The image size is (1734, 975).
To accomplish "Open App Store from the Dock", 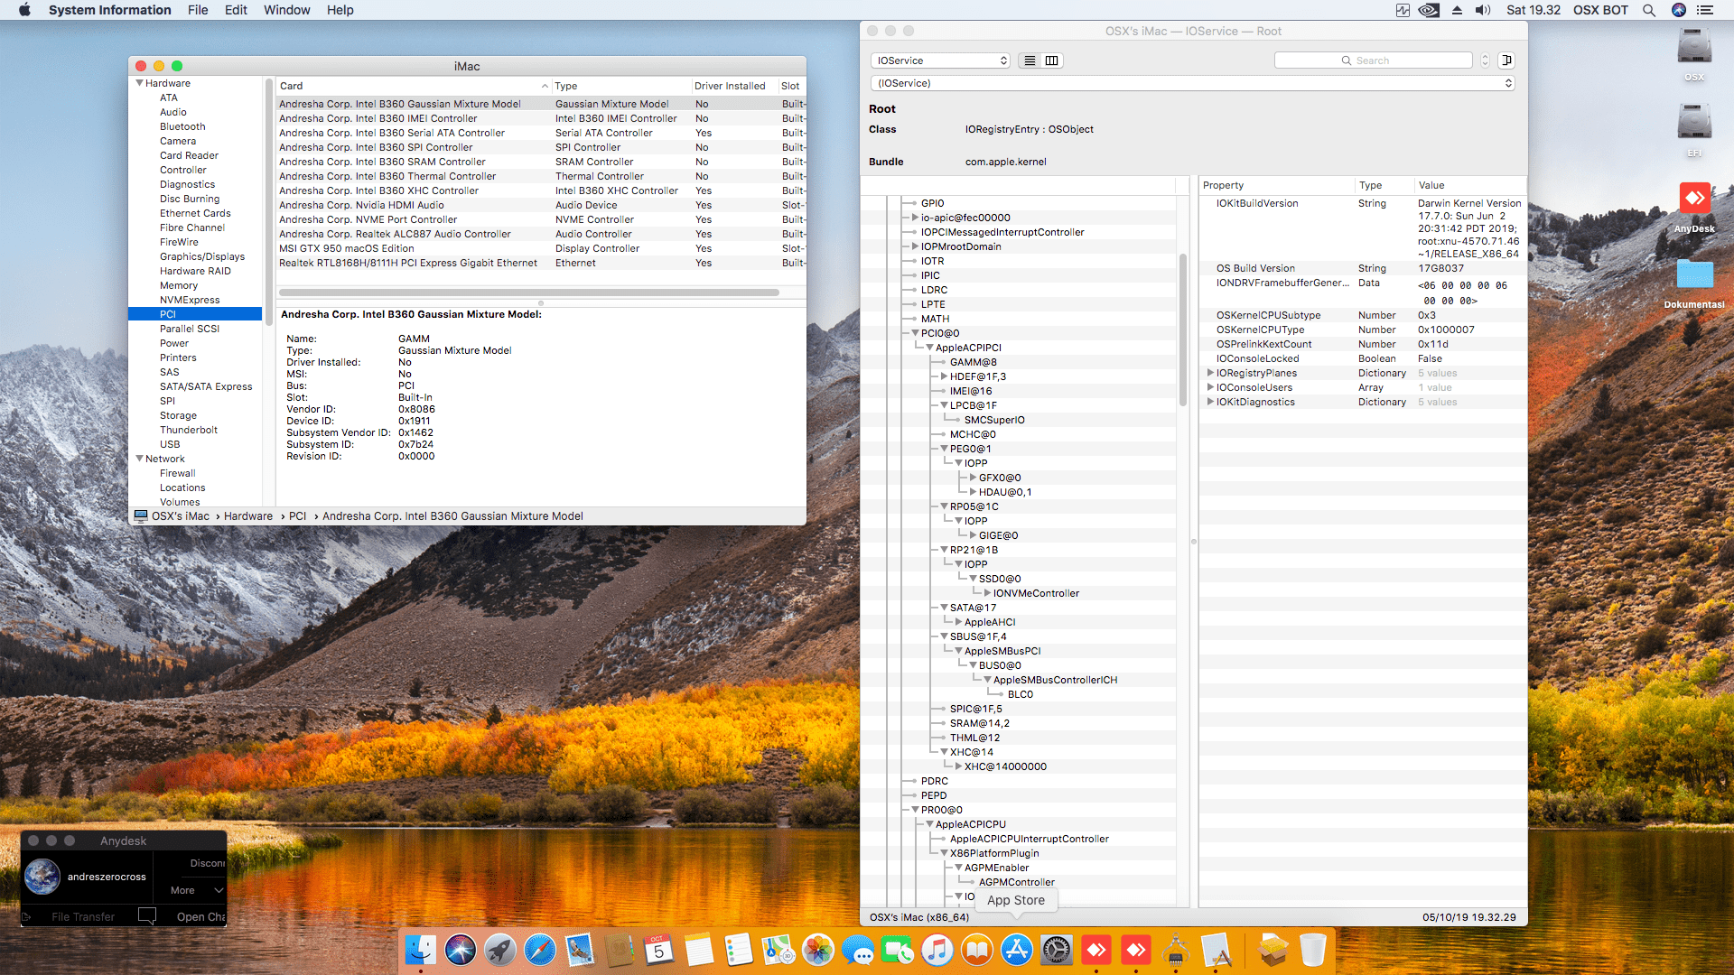I will click(1016, 950).
